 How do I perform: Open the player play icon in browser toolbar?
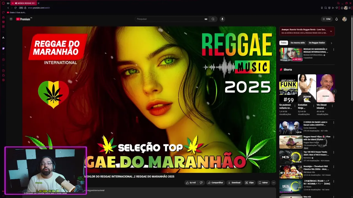333,8
